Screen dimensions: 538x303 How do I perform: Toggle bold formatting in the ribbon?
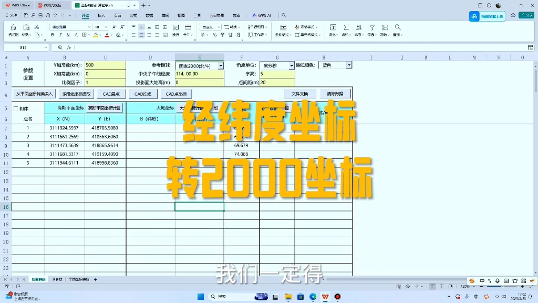(53, 34)
